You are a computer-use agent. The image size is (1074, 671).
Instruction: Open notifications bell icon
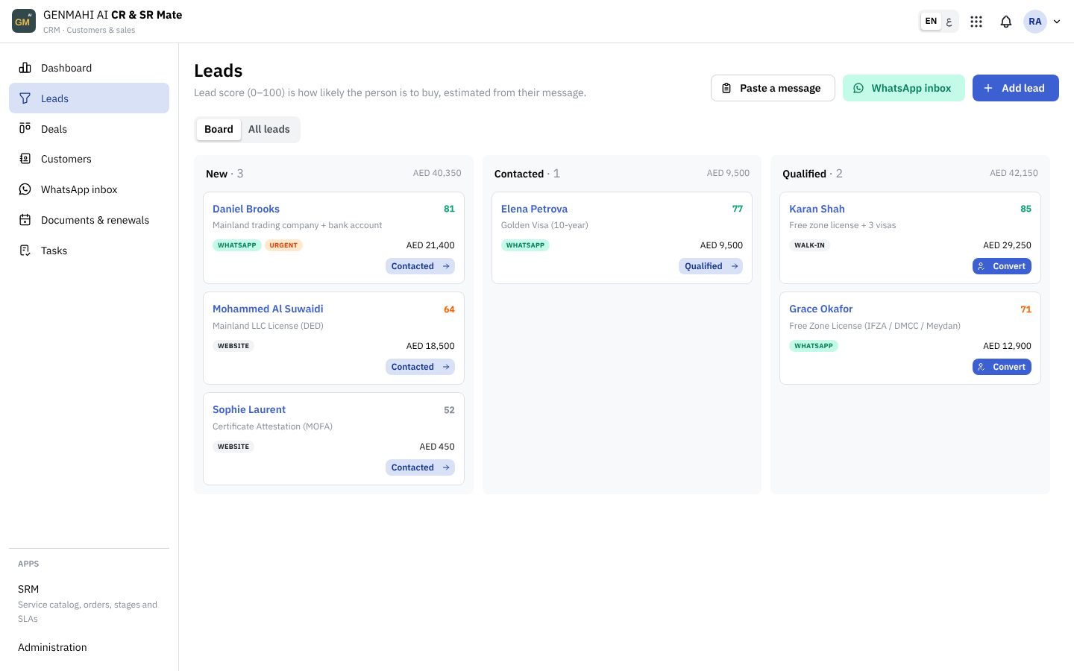click(1006, 22)
